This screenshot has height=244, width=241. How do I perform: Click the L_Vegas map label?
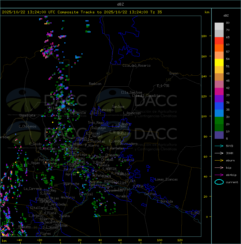click(x=34, y=163)
